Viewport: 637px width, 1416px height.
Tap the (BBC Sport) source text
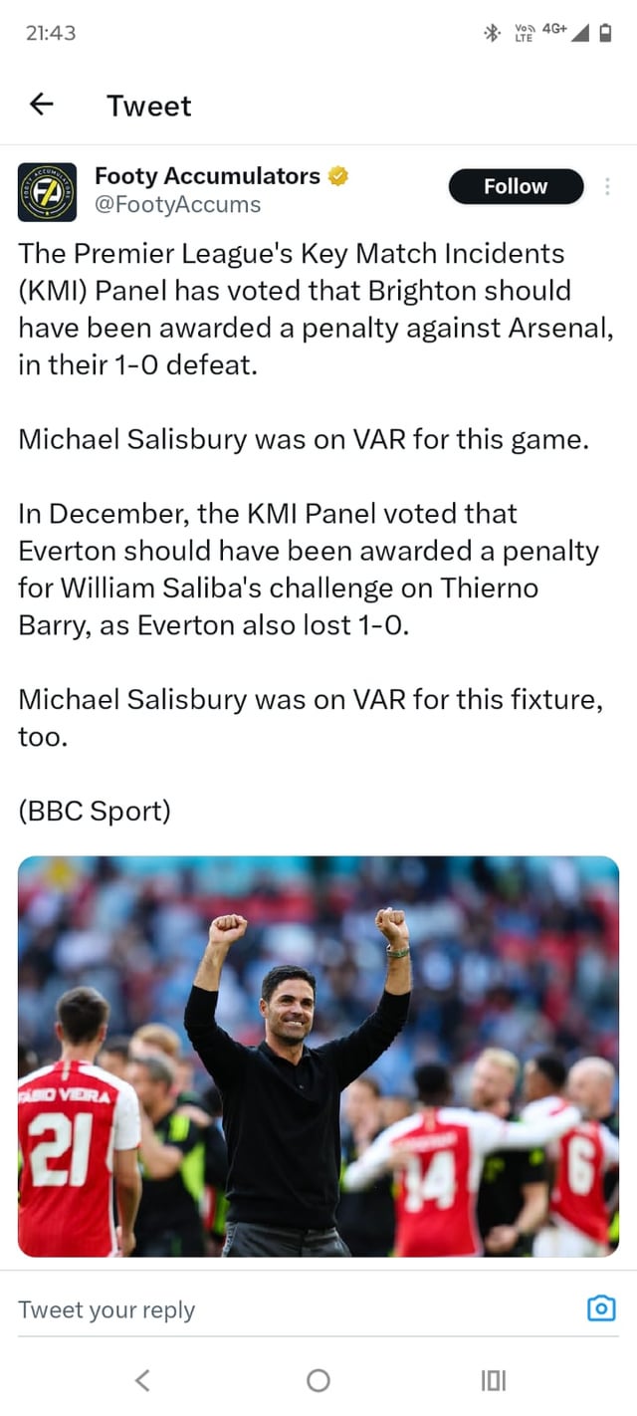95,812
